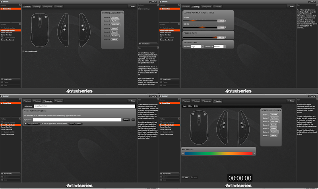
Task: Switch to Settings tab in Statistics-tab window
Action: 196,101
